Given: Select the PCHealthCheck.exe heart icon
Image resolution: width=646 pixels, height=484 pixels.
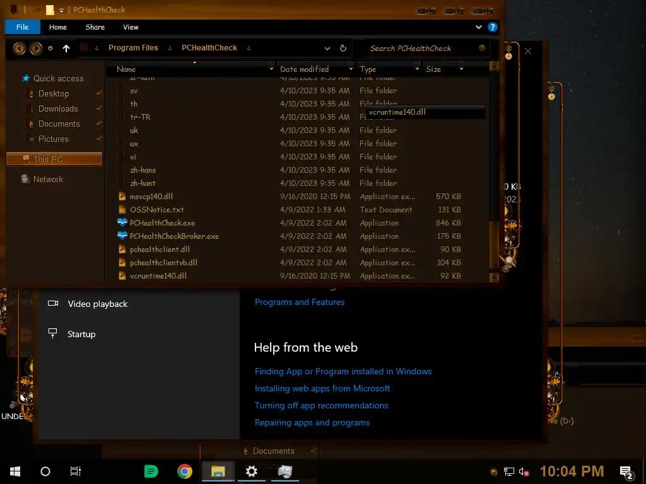Looking at the screenshot, I should pos(122,222).
